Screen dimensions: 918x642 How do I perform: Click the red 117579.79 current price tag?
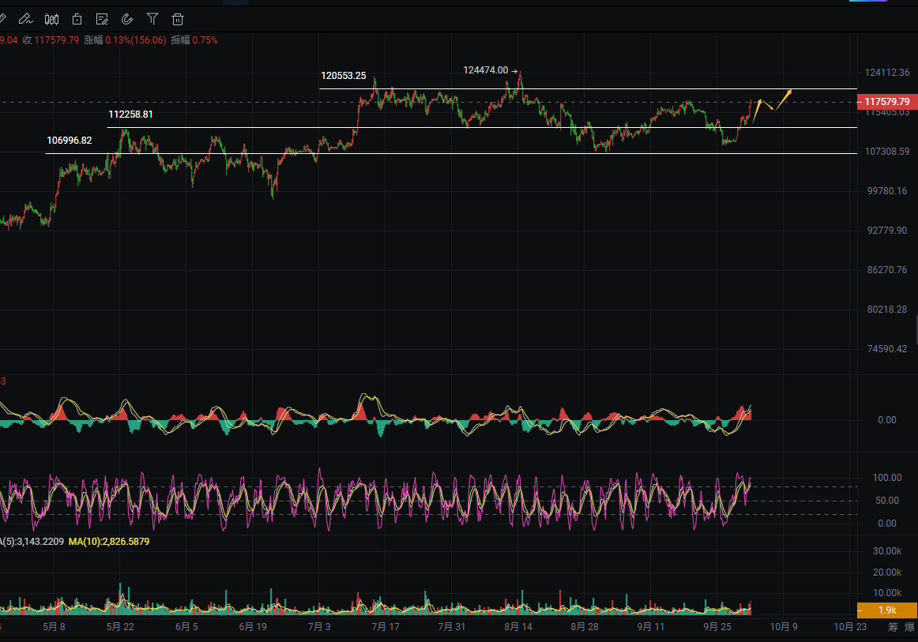coord(886,102)
